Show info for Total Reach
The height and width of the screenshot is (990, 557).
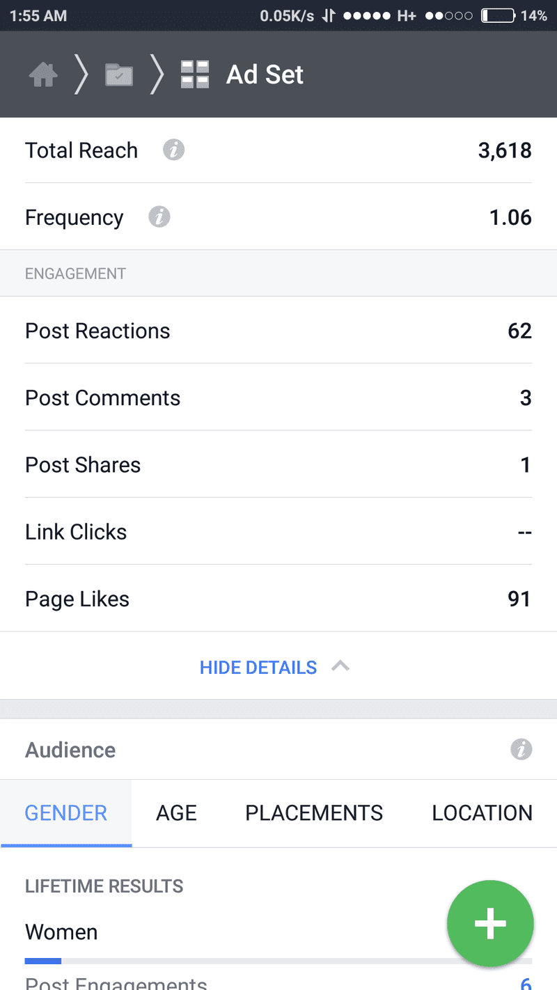pyautogui.click(x=173, y=150)
